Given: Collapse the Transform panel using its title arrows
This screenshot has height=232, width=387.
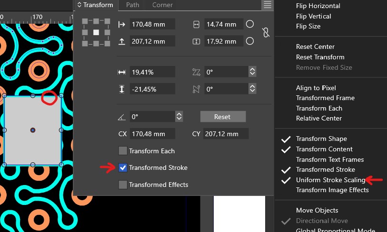Looking at the screenshot, I should point(79,5).
